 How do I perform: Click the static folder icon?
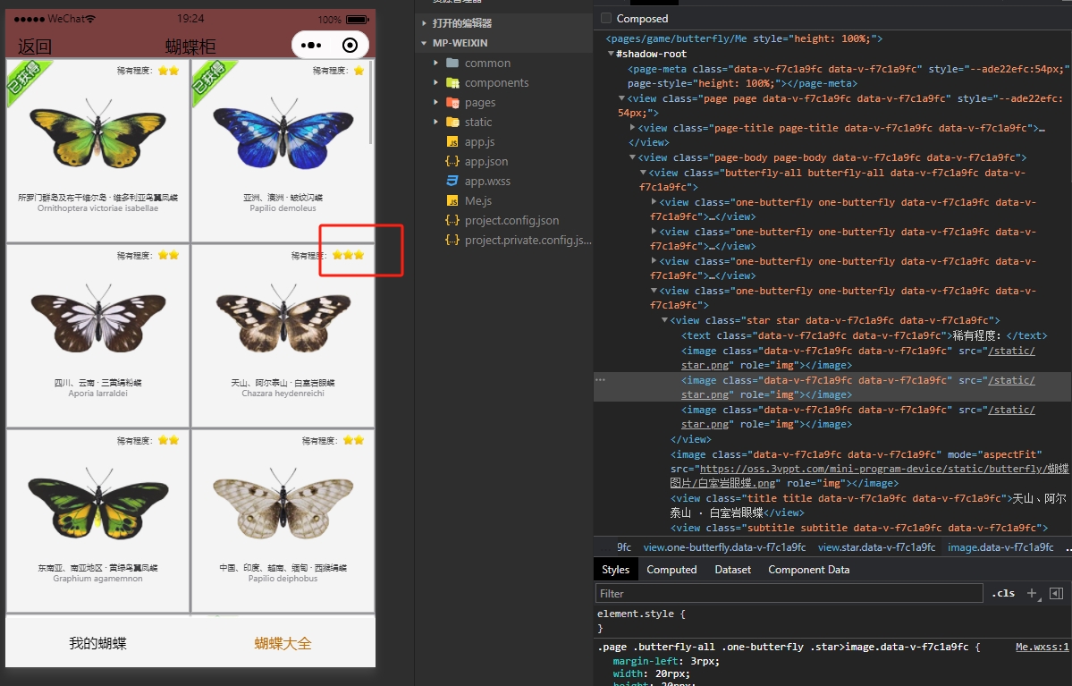pos(452,122)
